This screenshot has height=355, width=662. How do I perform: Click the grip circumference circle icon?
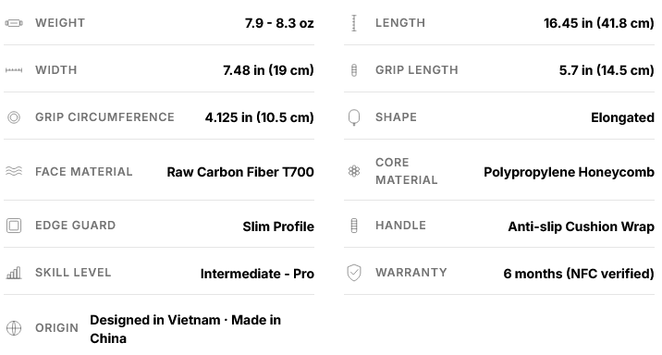click(x=14, y=117)
